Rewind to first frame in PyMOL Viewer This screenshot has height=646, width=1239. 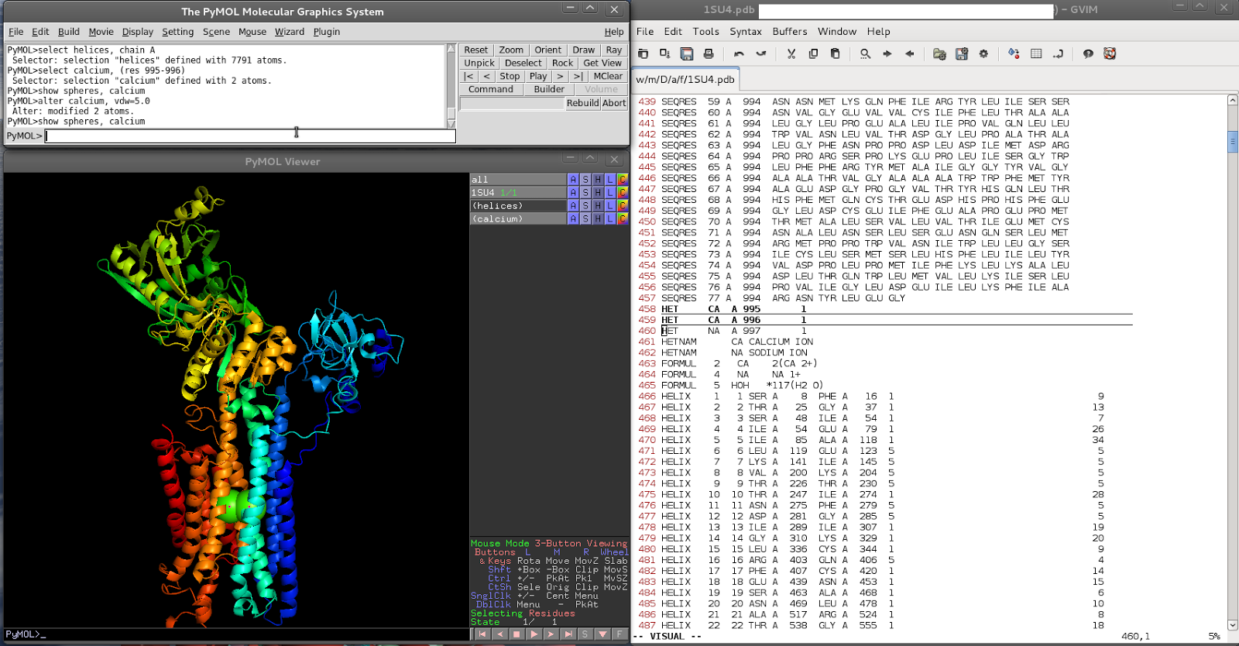point(482,634)
